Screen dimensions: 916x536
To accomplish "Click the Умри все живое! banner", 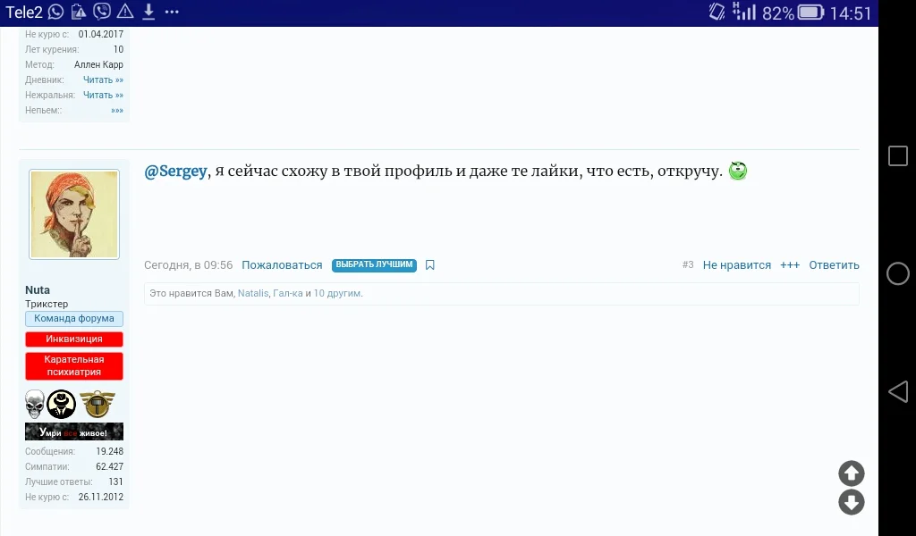I will point(73,431).
